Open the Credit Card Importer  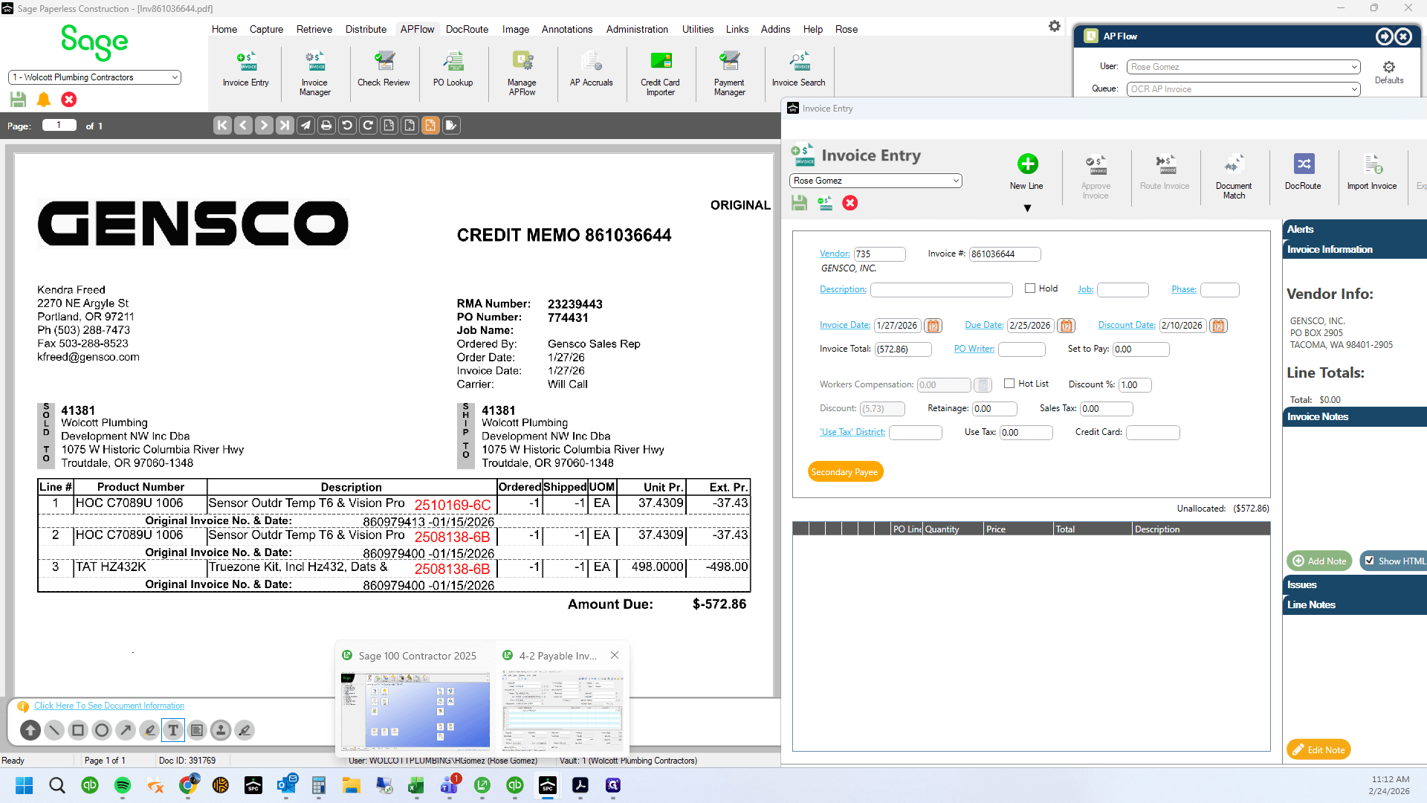[x=660, y=74]
